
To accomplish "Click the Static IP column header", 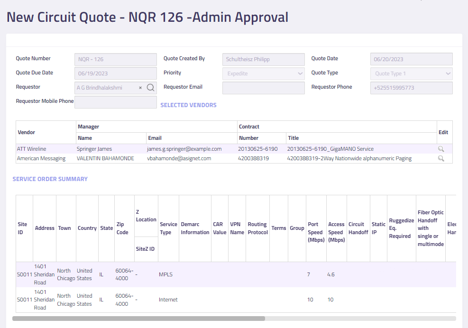I will coord(379,228).
